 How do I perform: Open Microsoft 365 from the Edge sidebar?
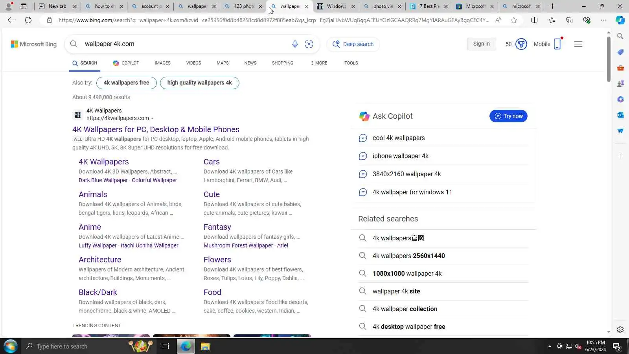620,99
